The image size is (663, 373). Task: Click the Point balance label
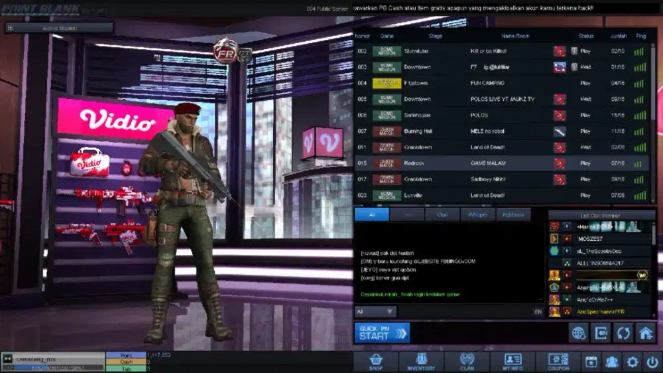point(126,356)
